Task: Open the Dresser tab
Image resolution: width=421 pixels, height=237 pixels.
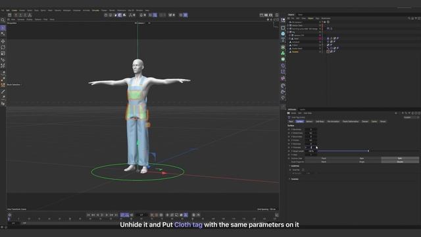Action: coord(365,121)
